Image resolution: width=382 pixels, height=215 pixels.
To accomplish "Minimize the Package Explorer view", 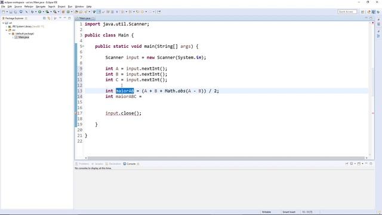I will (65, 18).
